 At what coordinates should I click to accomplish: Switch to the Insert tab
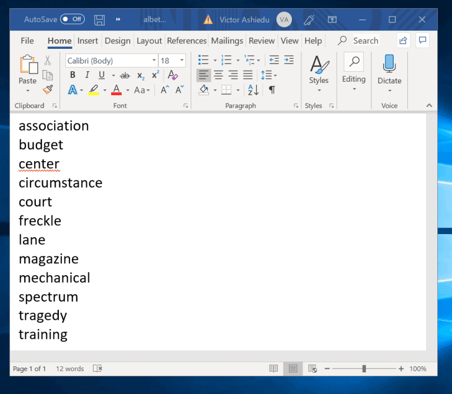tap(88, 41)
